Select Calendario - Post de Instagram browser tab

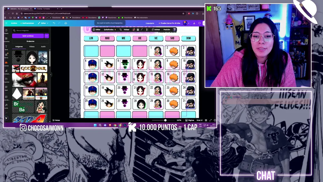19,9
